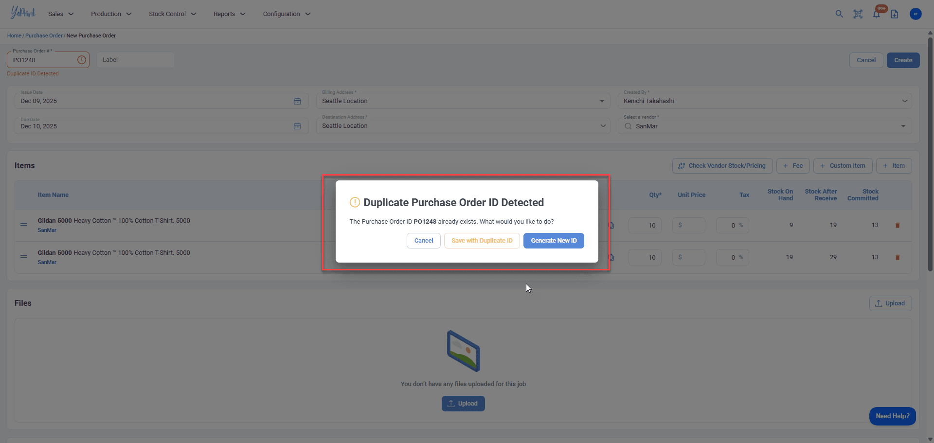Open the Stock Control menu
This screenshot has width=934, height=443.
pyautogui.click(x=172, y=14)
